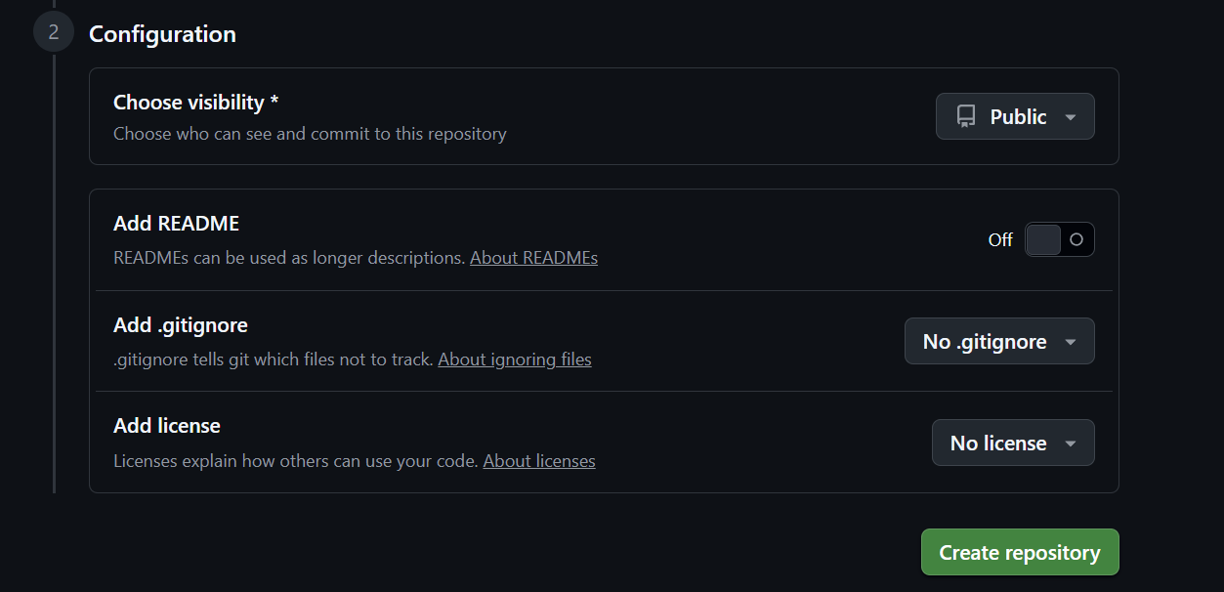Click the Add README row title
This screenshot has width=1224, height=592.
pyautogui.click(x=176, y=224)
